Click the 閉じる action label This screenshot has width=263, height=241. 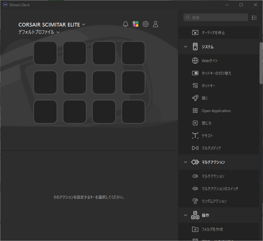(x=206, y=123)
